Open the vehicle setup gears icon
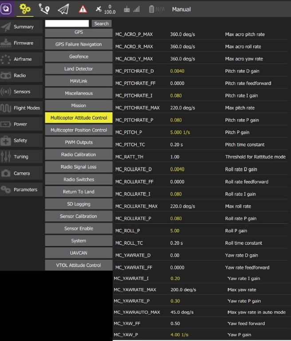 tap(25, 9)
